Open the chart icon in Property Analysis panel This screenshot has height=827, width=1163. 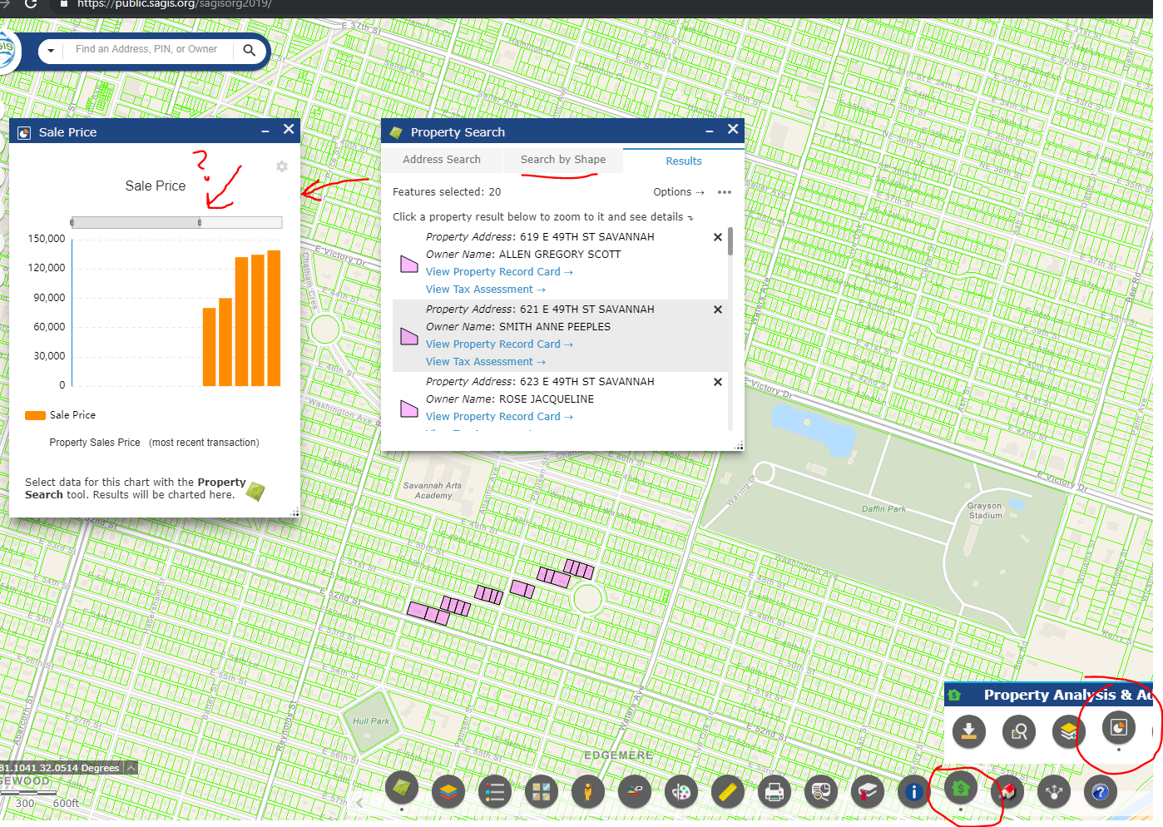click(1119, 728)
